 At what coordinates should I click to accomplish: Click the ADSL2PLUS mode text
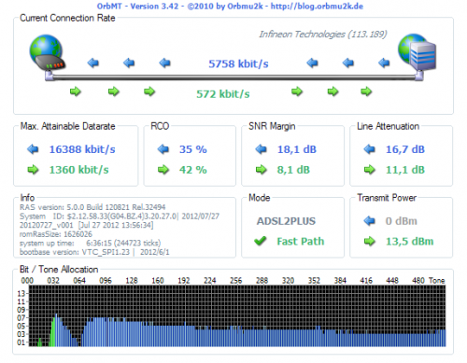click(286, 221)
